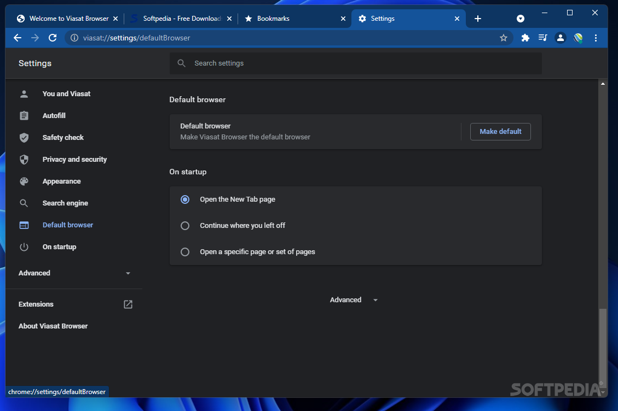Open the tab search dropdown button
The image size is (618, 411).
520,19
